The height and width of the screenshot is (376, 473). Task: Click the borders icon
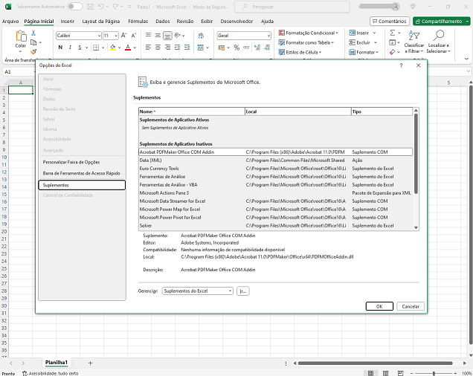coord(96,48)
